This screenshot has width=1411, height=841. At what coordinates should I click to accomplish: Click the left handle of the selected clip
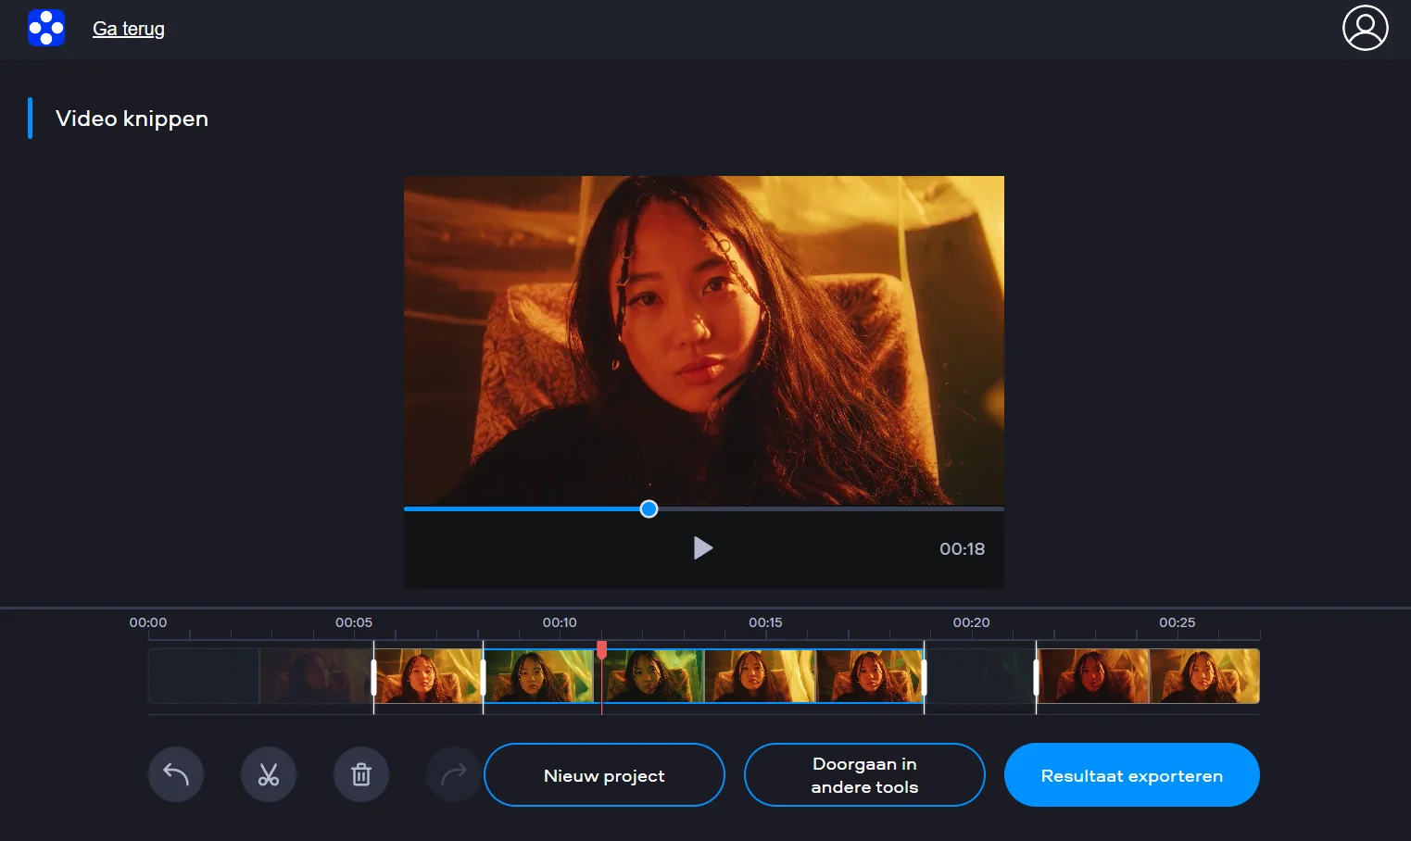(484, 677)
